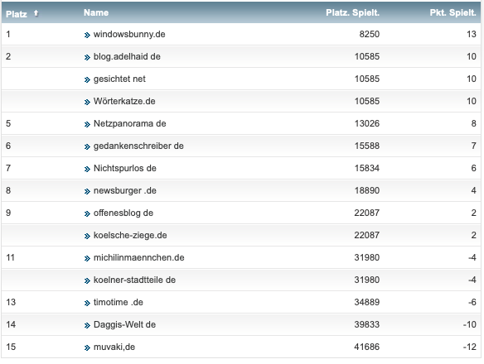This screenshot has height=364, width=484.
Task: Open the blog.adelhaid de link
Action: click(x=127, y=57)
